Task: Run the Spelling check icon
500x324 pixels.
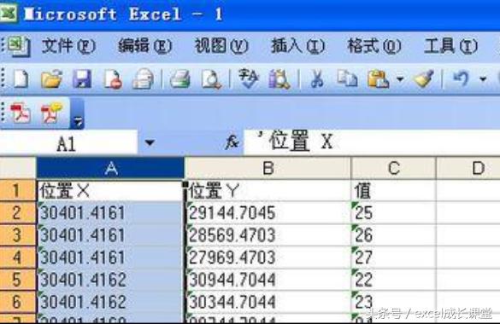Action: coord(249,78)
